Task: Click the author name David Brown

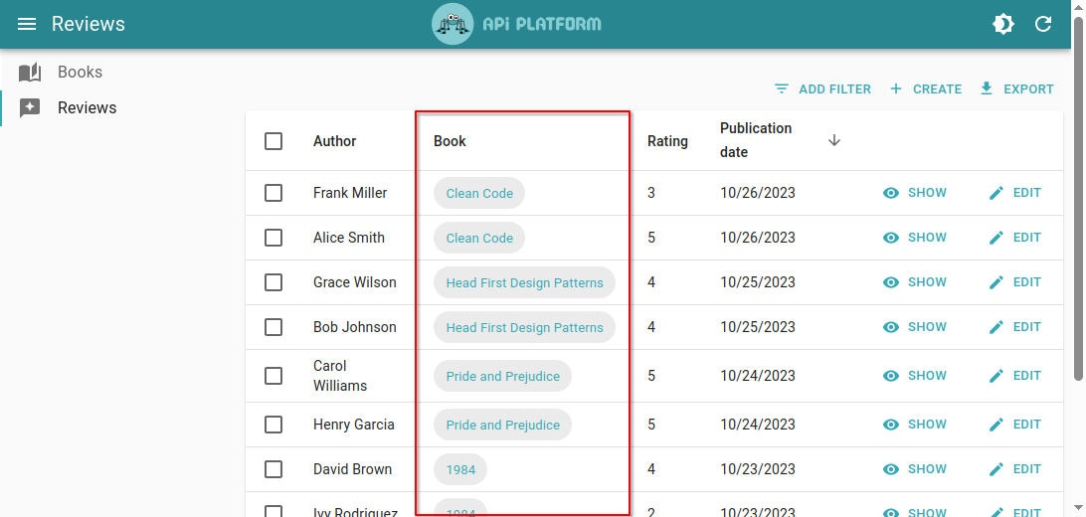Action: pos(352,469)
